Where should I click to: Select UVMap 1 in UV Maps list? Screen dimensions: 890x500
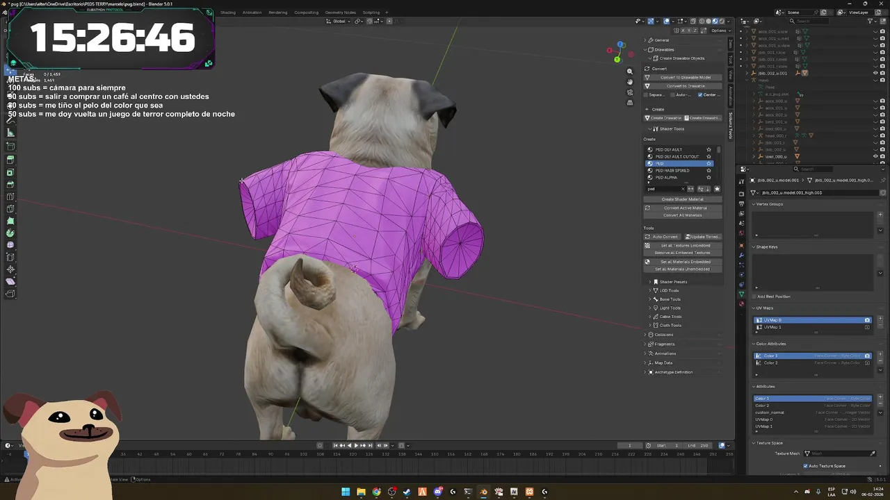(x=812, y=327)
